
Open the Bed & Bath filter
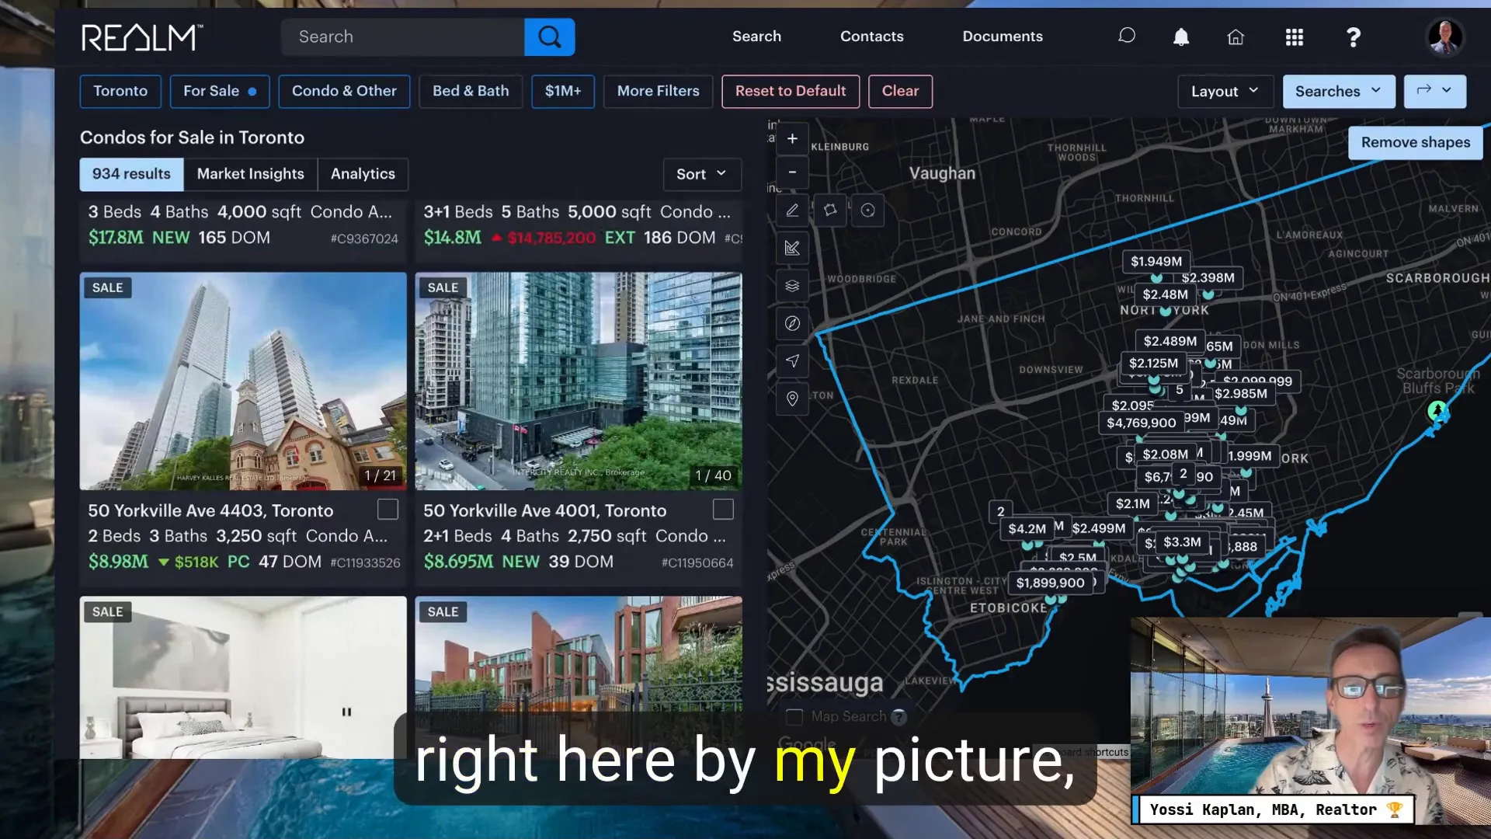point(471,91)
